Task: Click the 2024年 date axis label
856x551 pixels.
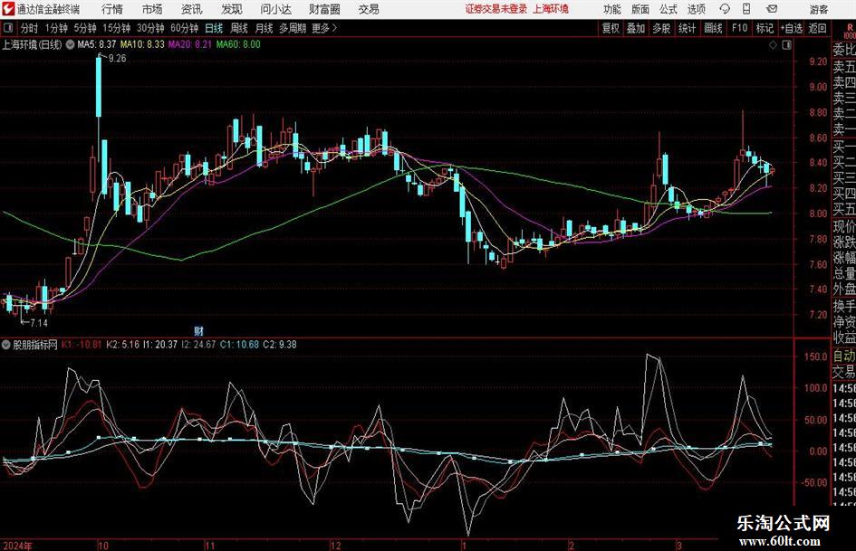Action: coord(17,546)
